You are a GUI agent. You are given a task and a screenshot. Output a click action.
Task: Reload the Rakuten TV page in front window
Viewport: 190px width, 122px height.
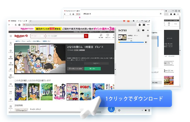click(x=16, y=25)
